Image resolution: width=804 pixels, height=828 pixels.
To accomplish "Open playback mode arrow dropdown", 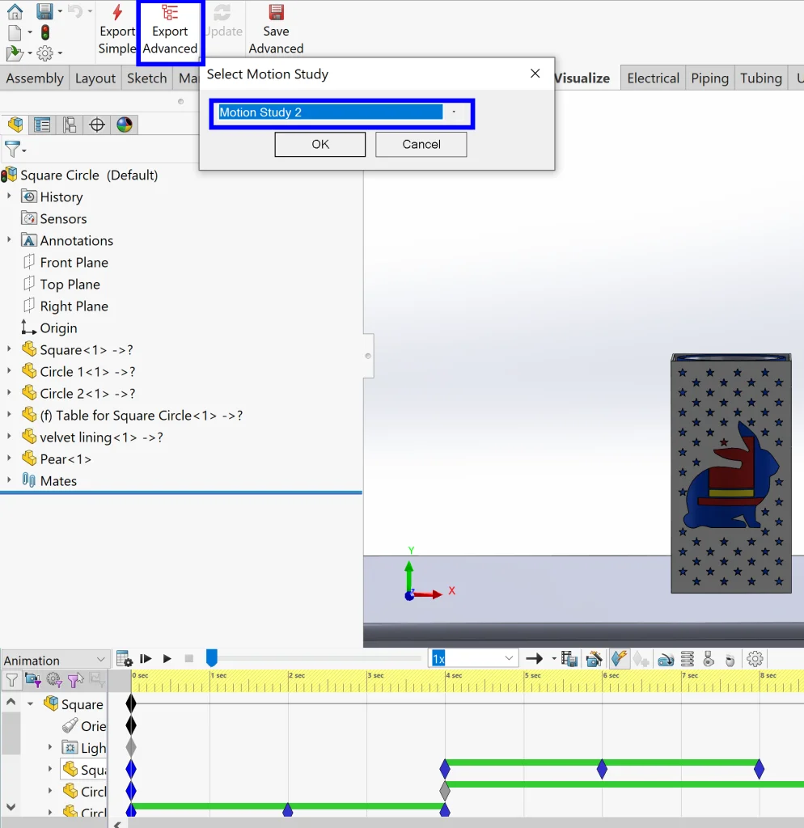I will click(554, 658).
